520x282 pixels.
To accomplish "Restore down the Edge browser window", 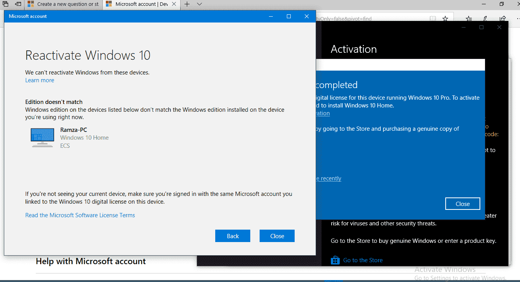I will coord(502,4).
